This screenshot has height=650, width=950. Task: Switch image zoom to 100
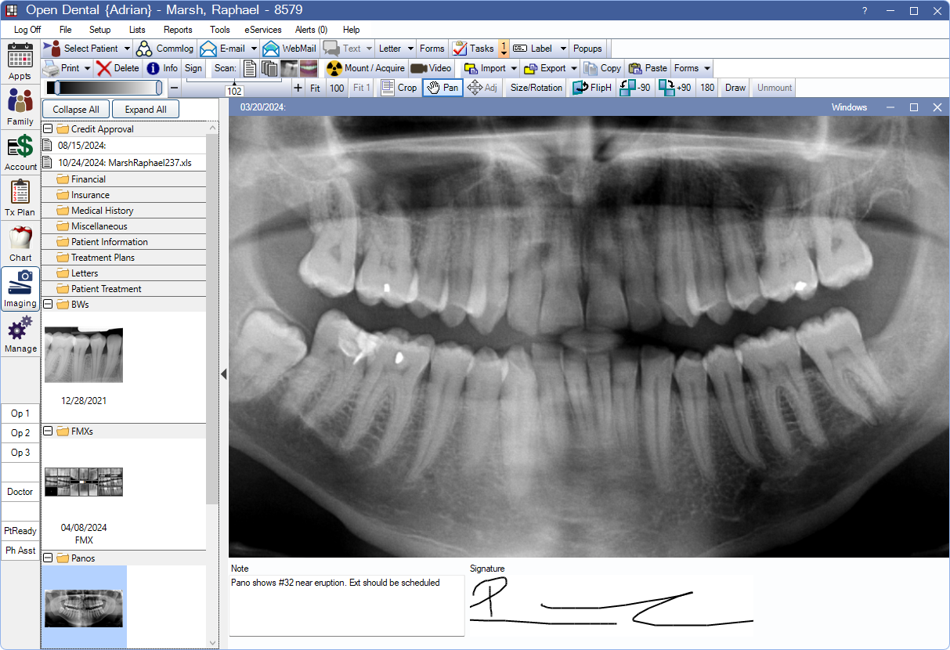point(337,88)
